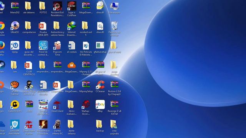Open Revenge Z v6 Kit Kat archive
Image resolution: width=246 pixels, height=138 pixels.
click(x=115, y=104)
